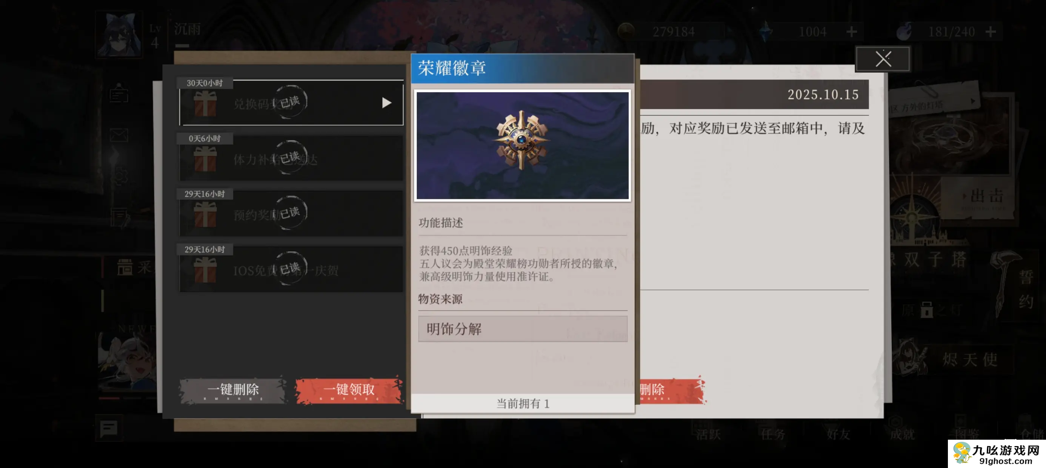This screenshot has height=468, width=1046.
Task: Open the 任务 tab at bottom
Action: coord(772,434)
